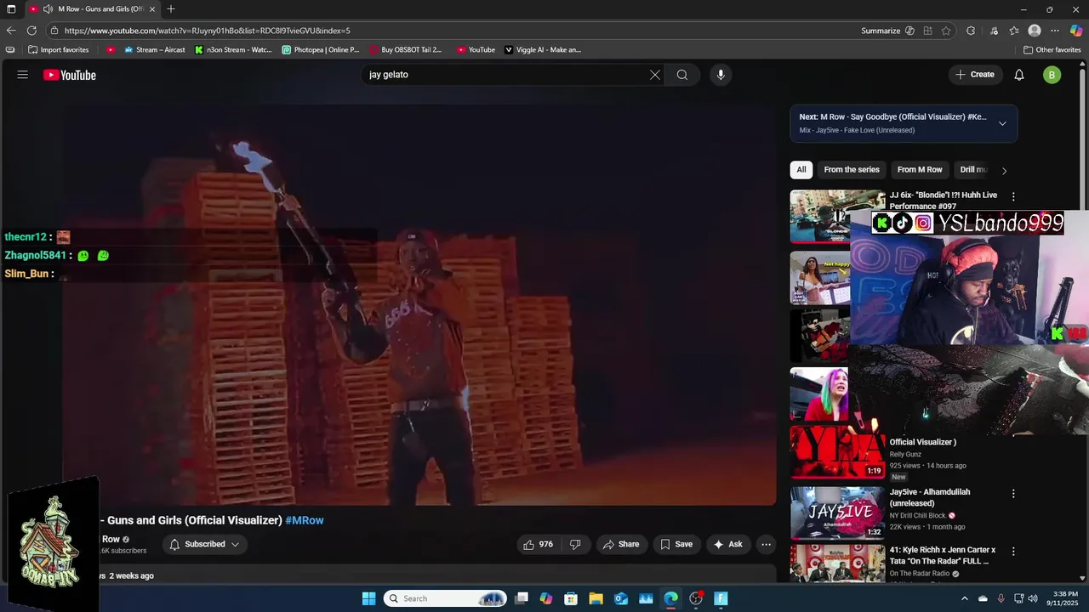Open the YouTube guide hamburger menu
Screen dimensions: 1089x612
point(23,75)
